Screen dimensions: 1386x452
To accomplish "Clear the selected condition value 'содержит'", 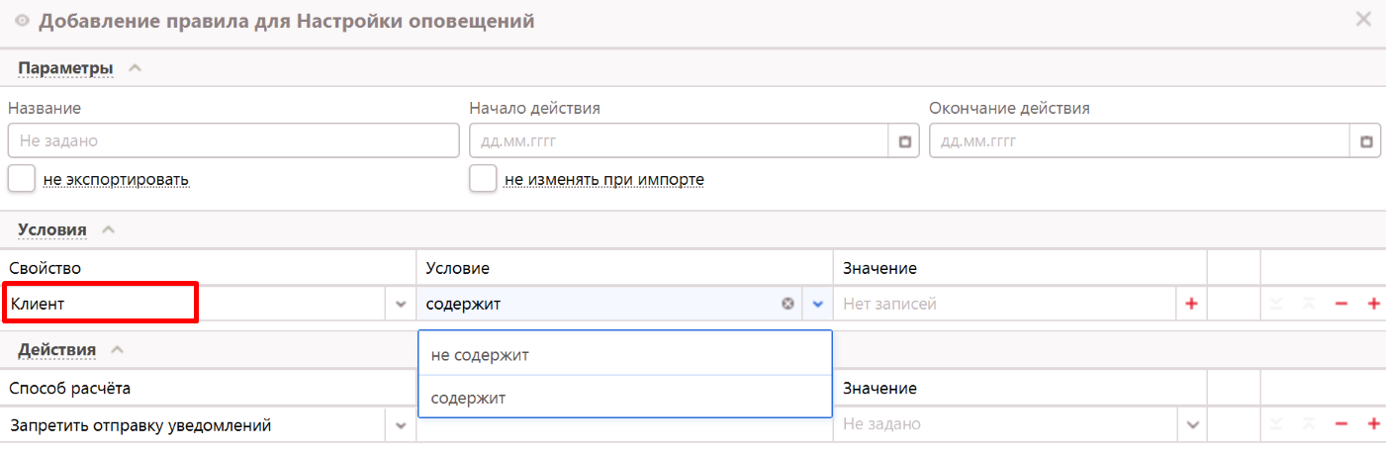I will pos(787,305).
